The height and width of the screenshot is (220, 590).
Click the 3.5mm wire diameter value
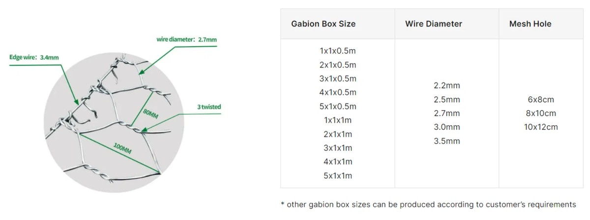(447, 141)
